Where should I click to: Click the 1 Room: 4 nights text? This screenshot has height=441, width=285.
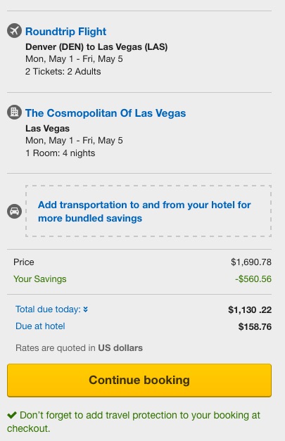tap(61, 153)
